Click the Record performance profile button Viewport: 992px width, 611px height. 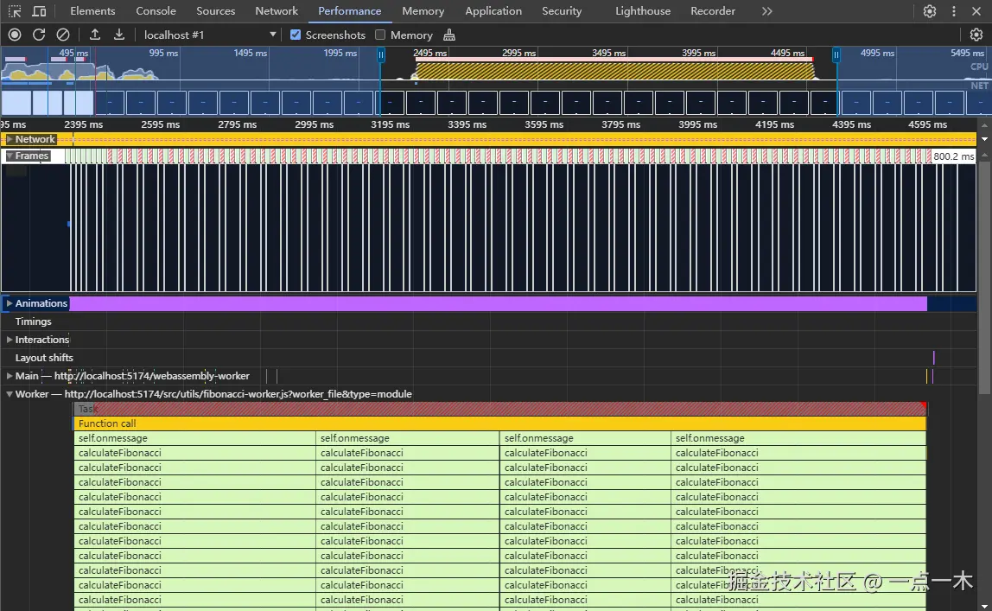[15, 35]
